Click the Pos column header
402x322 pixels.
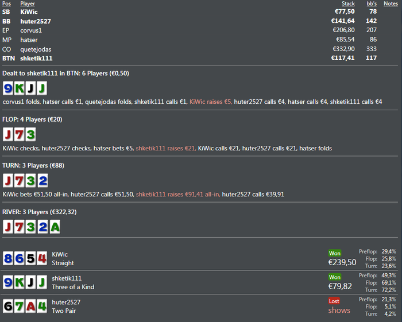pyautogui.click(x=7, y=3)
